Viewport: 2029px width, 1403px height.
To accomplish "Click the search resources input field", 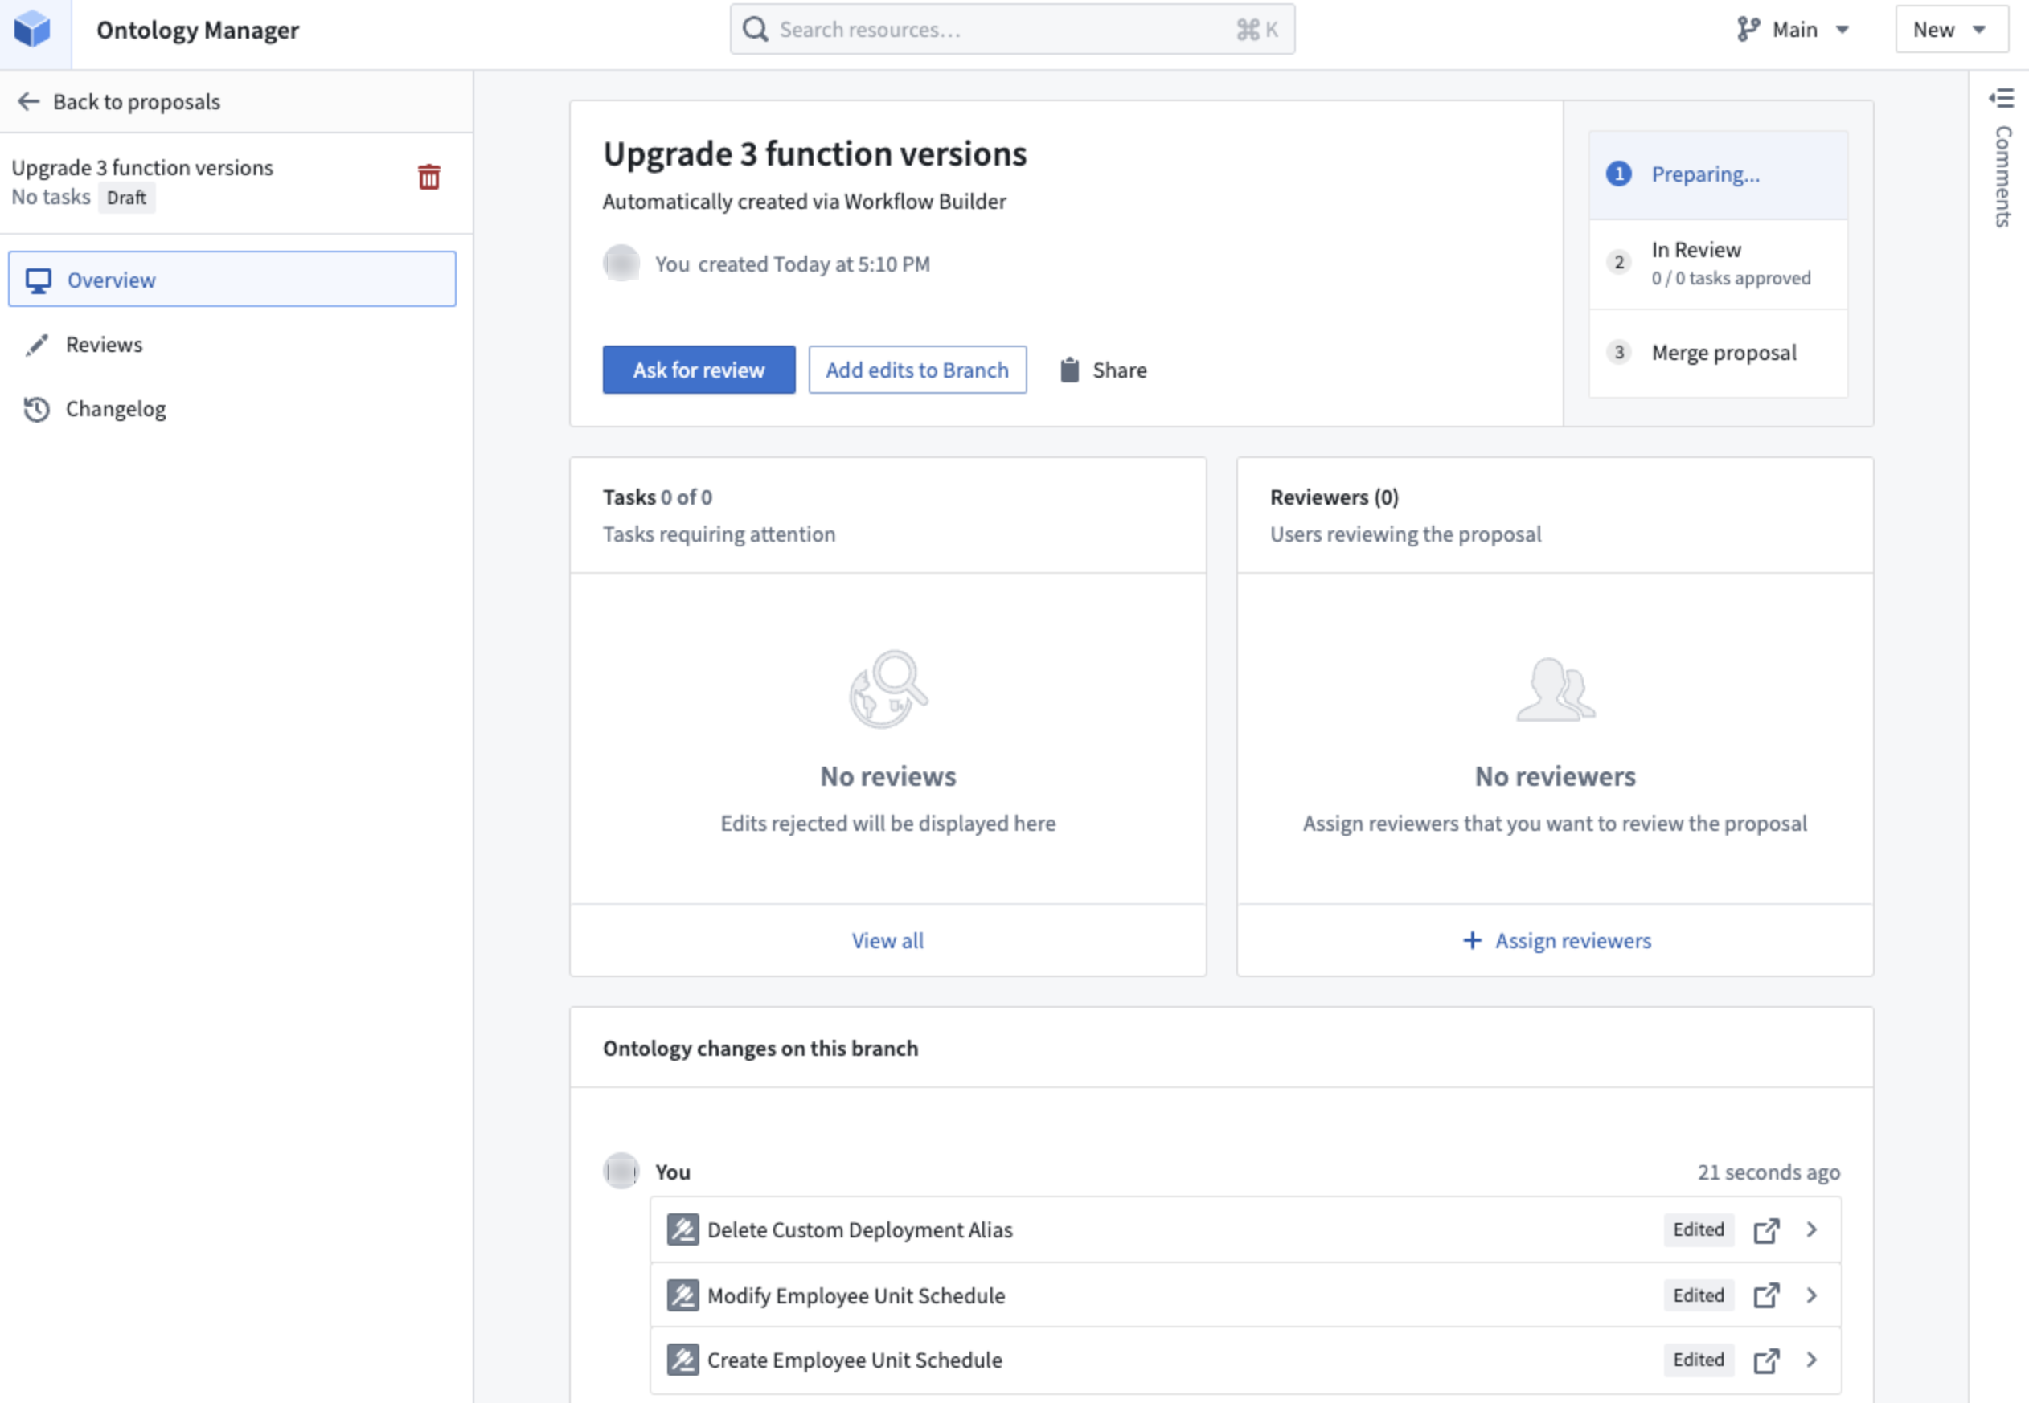I will point(1011,28).
